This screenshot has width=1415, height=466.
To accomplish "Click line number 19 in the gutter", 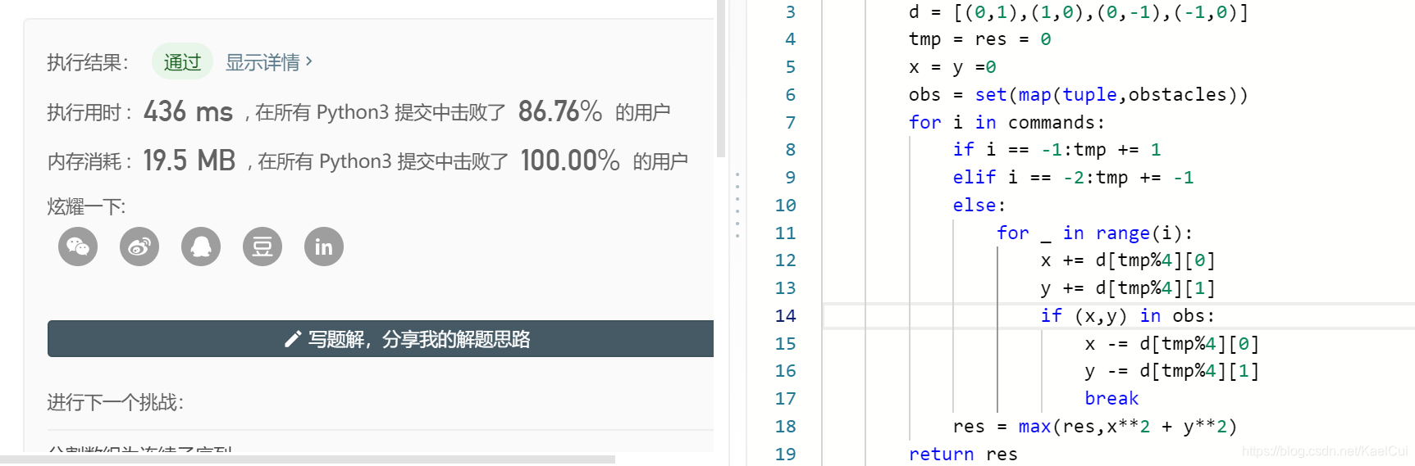I will coord(785,454).
